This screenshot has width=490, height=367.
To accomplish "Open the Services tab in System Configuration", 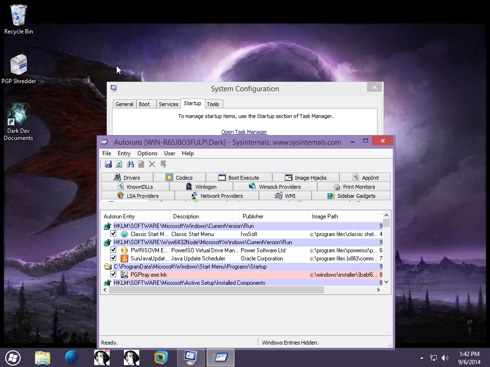I will pyautogui.click(x=168, y=104).
